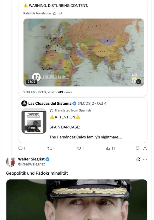Image resolution: width=154 pixels, height=220 pixels.
Task: Play the 93:56 Spain Bar Case video thumbnail
Action: 34,121
